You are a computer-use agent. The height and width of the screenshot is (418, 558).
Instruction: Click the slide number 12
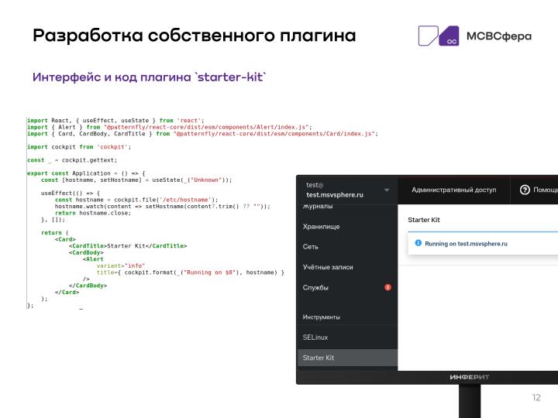click(536, 397)
